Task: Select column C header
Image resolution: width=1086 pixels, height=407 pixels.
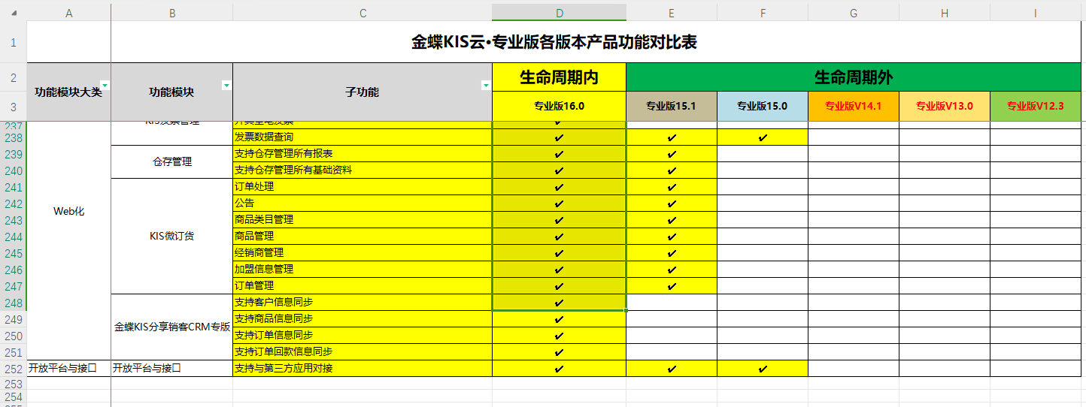Action: coord(363,13)
